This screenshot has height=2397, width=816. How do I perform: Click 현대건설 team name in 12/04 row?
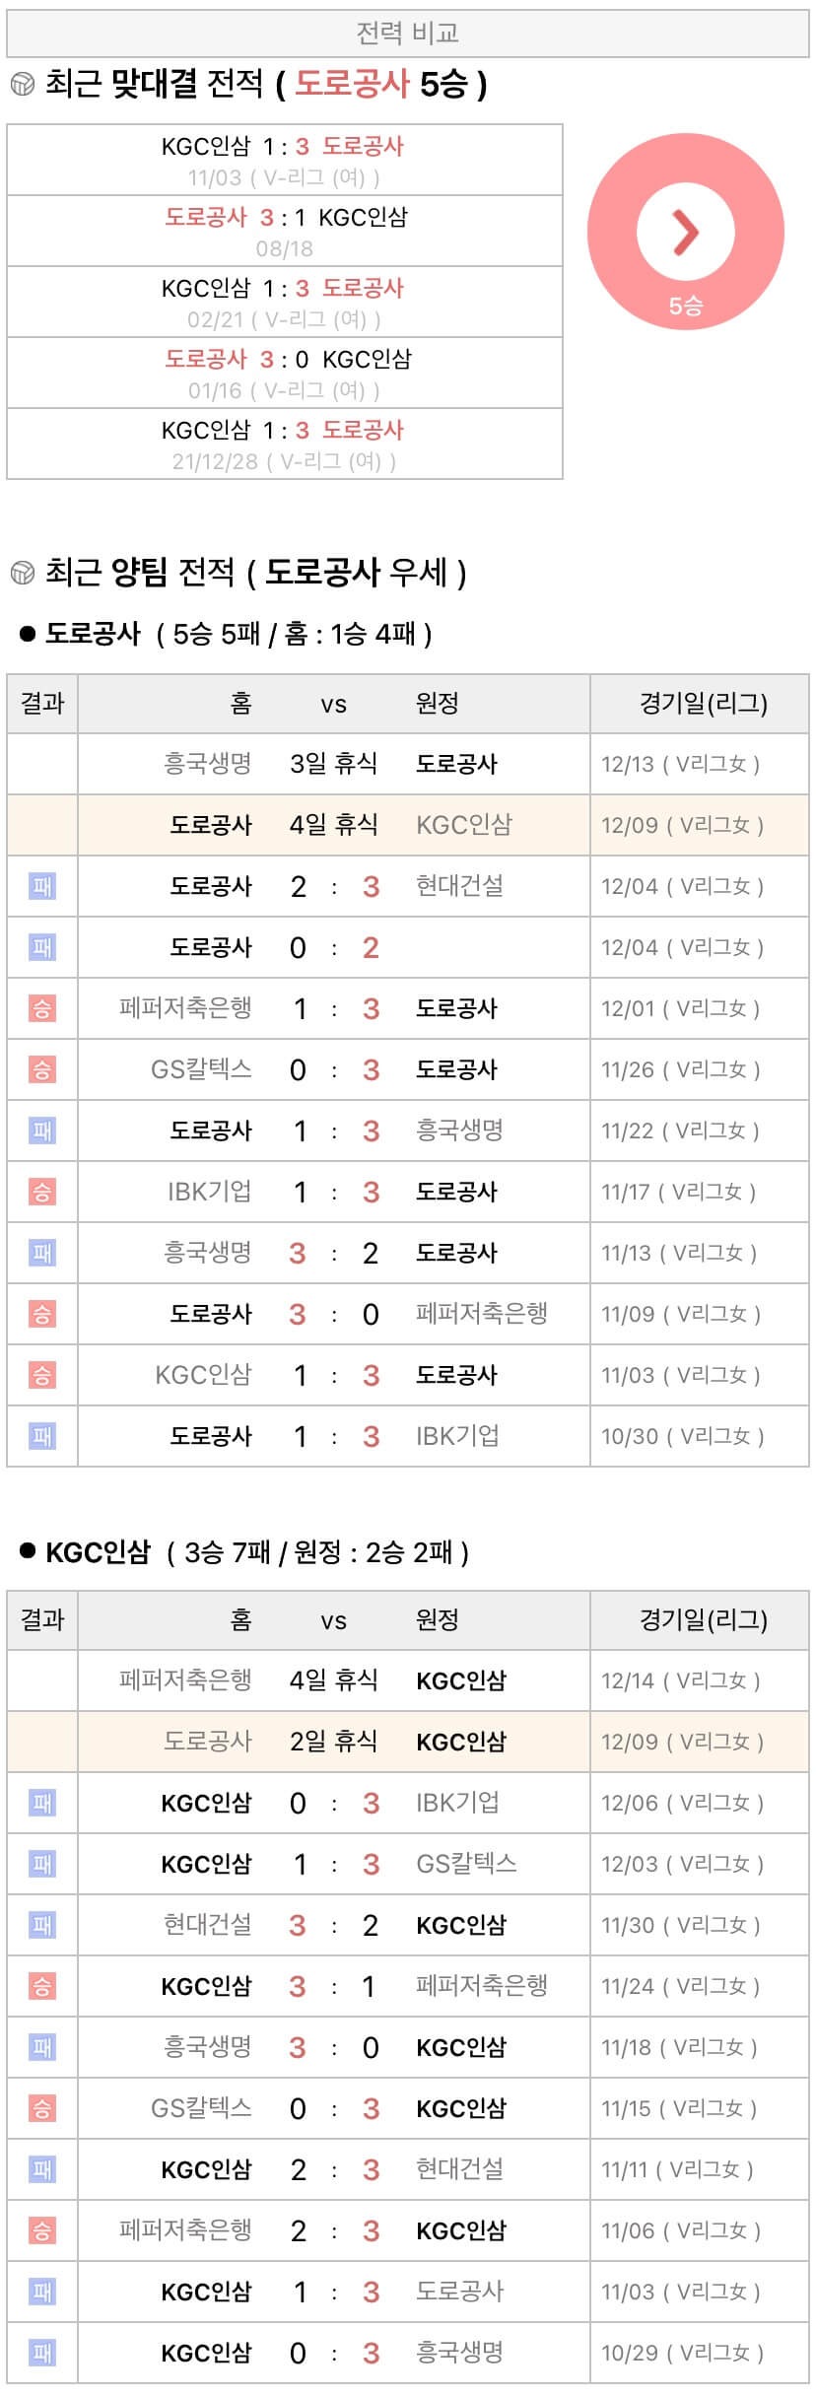[459, 886]
